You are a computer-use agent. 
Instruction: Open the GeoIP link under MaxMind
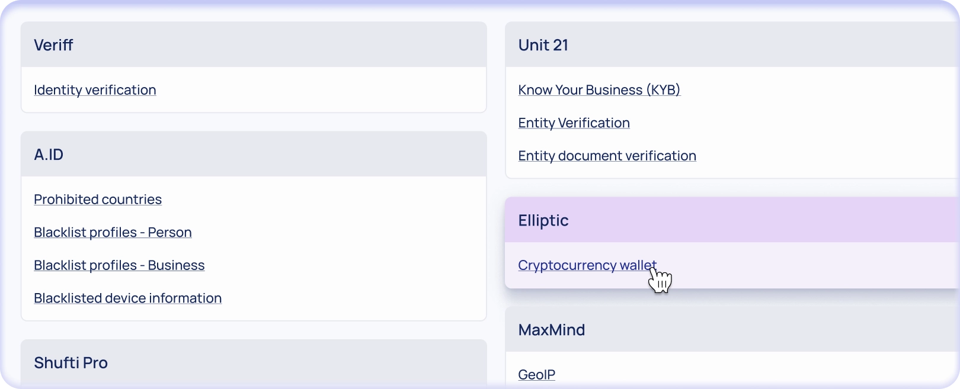[536, 374]
